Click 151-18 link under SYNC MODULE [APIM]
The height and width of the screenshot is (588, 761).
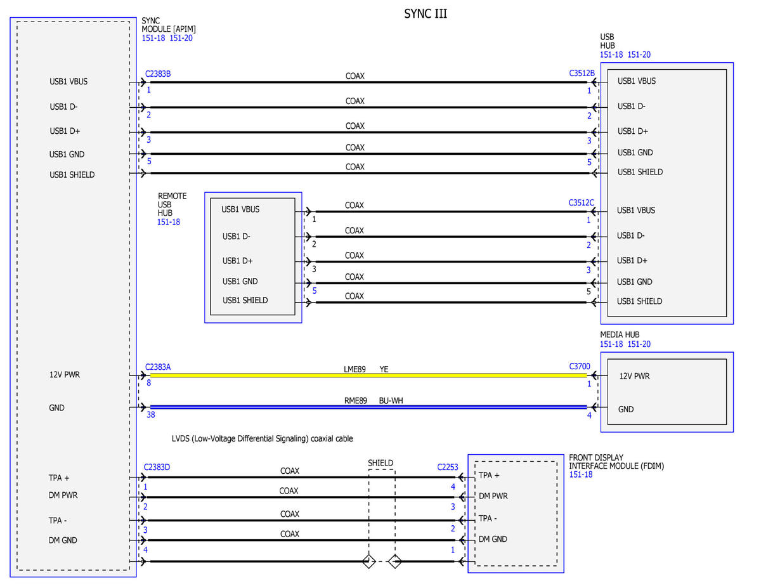[x=153, y=38]
